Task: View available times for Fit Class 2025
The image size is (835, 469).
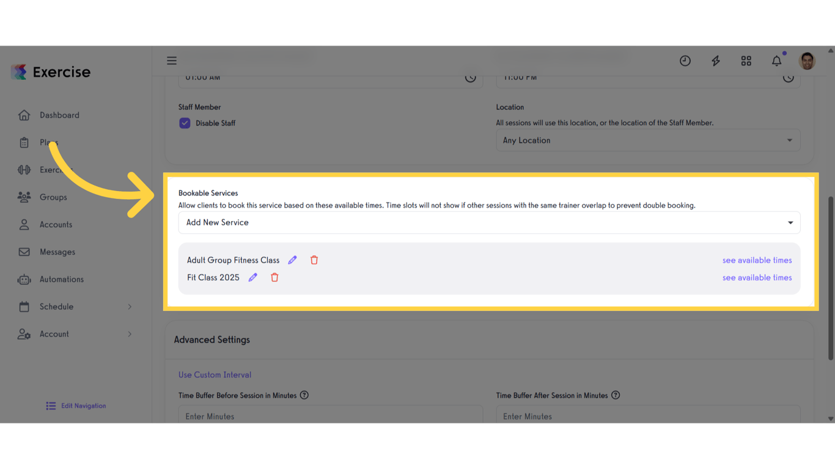Action: (757, 277)
